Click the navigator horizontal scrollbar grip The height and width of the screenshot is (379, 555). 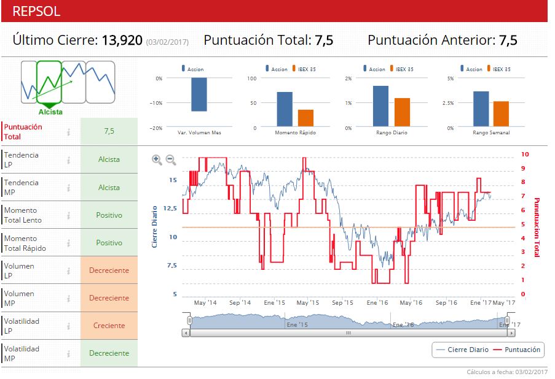[x=348, y=333]
